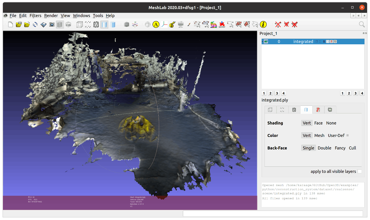Image resolution: width=370 pixels, height=220 pixels.
Task: Open the File menu
Action: pos(13,16)
